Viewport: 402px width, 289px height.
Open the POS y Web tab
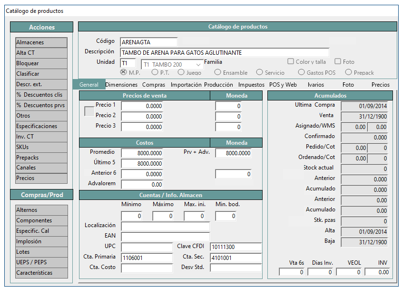coord(283,84)
